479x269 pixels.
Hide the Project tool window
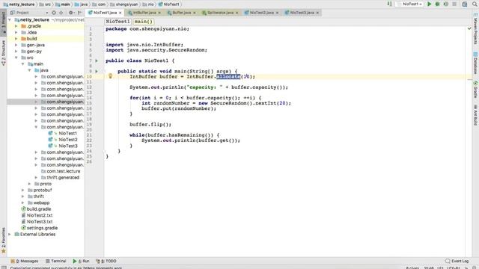80,13
